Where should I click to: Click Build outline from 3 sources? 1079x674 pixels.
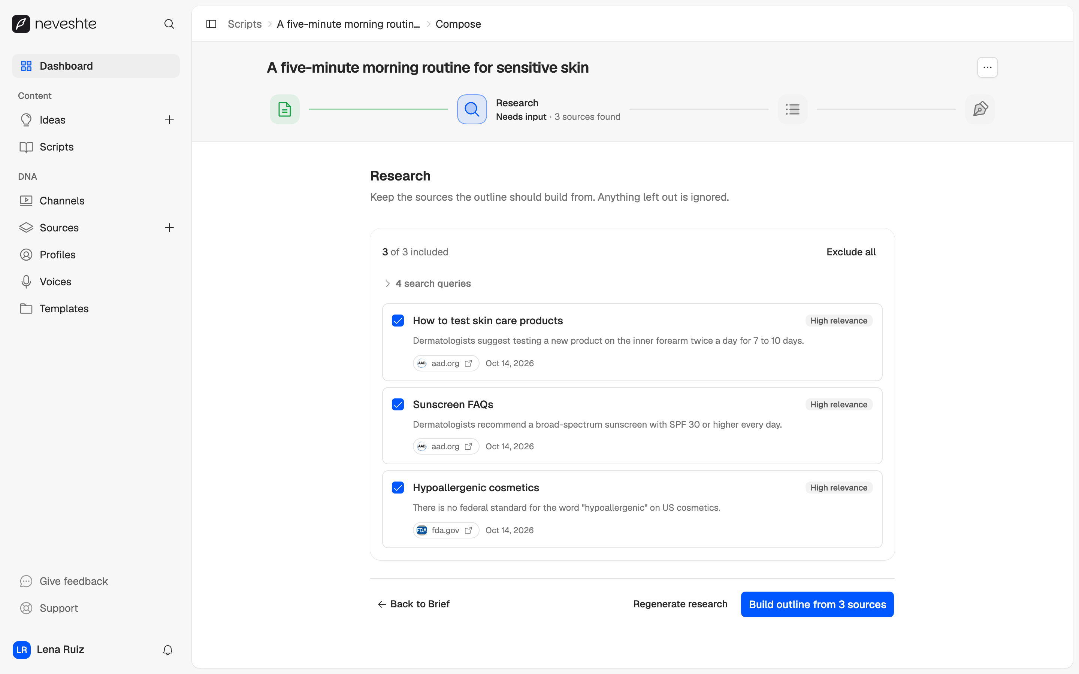[817, 604]
